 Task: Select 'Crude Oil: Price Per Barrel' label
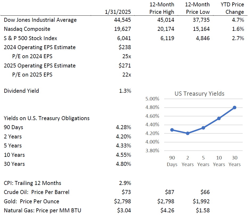[36, 192]
